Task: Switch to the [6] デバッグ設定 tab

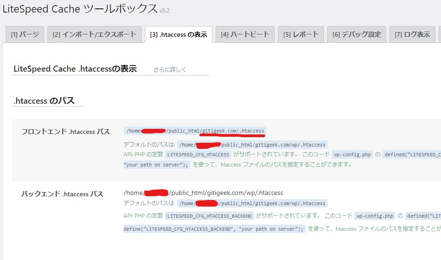Action: (356, 34)
